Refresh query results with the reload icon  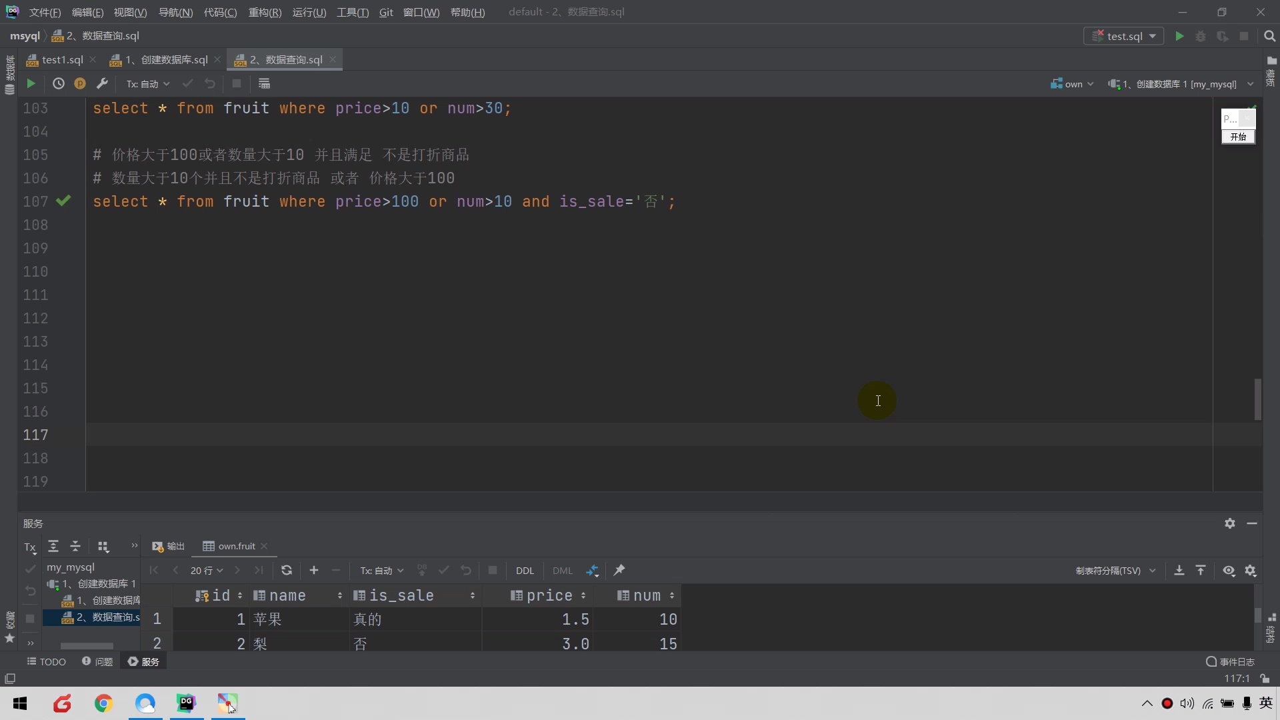coord(287,571)
